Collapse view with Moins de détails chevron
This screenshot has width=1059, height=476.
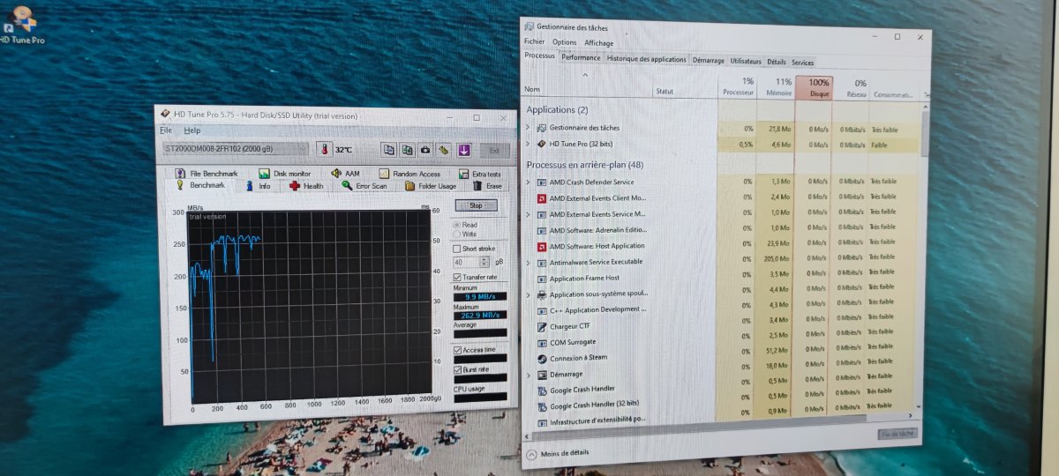pos(531,454)
